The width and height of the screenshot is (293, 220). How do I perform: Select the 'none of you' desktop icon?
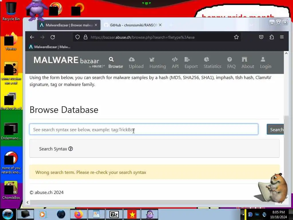click(x=11, y=162)
